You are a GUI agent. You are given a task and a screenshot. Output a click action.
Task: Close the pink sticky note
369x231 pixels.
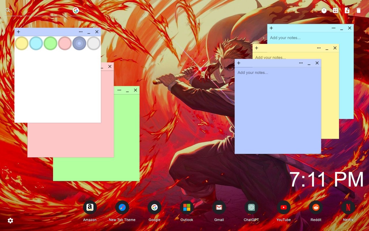pos(110,66)
